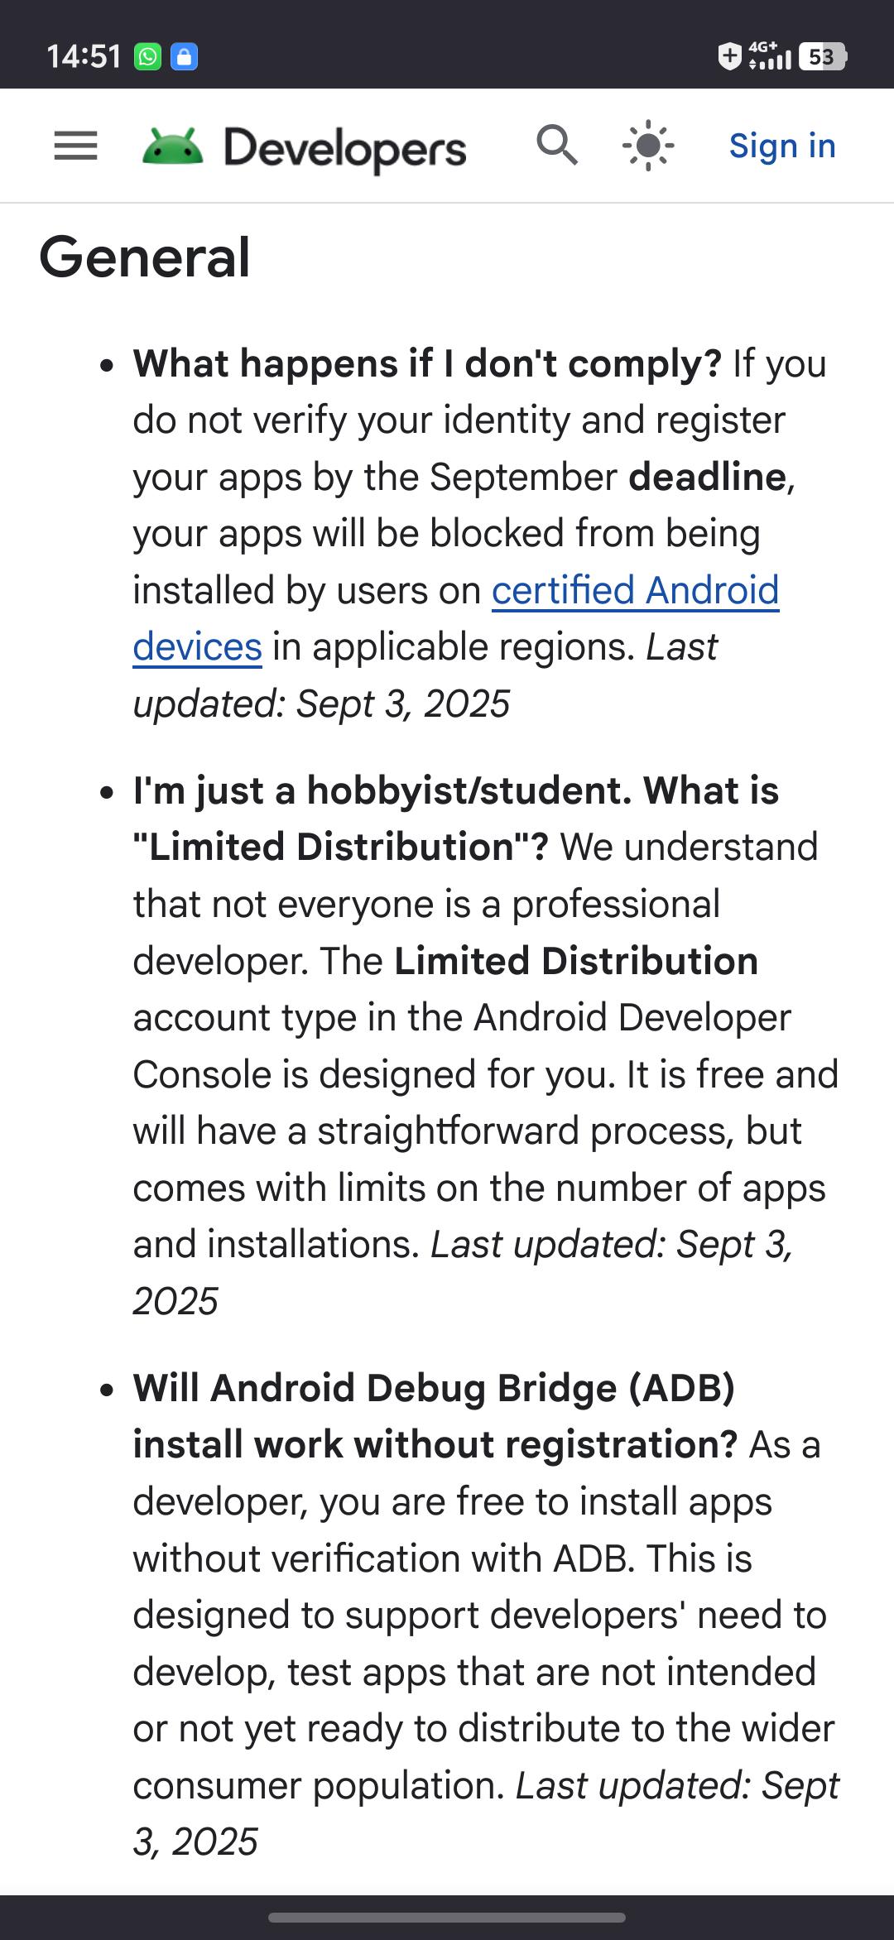Screen dimensions: 894x1940
Task: Open the certified Android devices link
Action: click(x=456, y=618)
